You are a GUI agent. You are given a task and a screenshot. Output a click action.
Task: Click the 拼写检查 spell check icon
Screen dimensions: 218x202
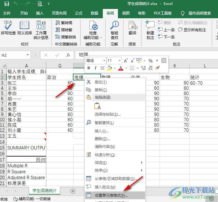8,28
